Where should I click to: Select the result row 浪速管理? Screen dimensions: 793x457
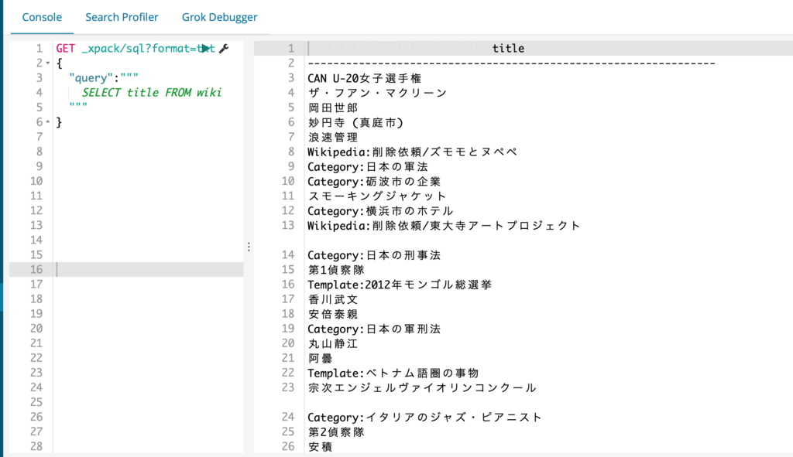tap(333, 137)
